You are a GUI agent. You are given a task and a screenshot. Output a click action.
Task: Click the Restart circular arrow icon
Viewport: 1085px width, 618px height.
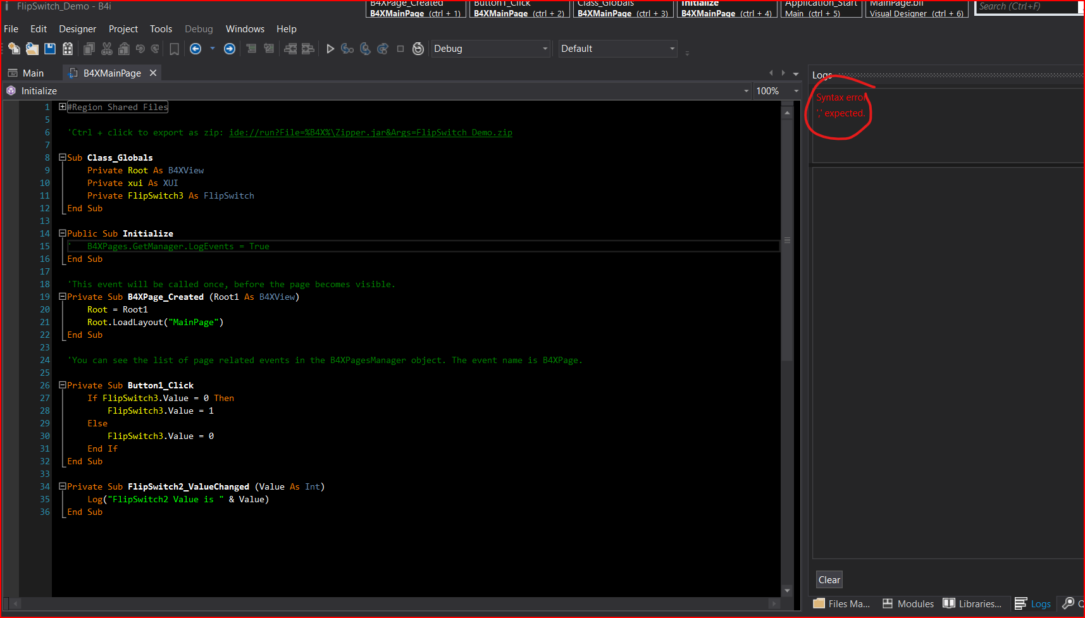click(x=418, y=49)
